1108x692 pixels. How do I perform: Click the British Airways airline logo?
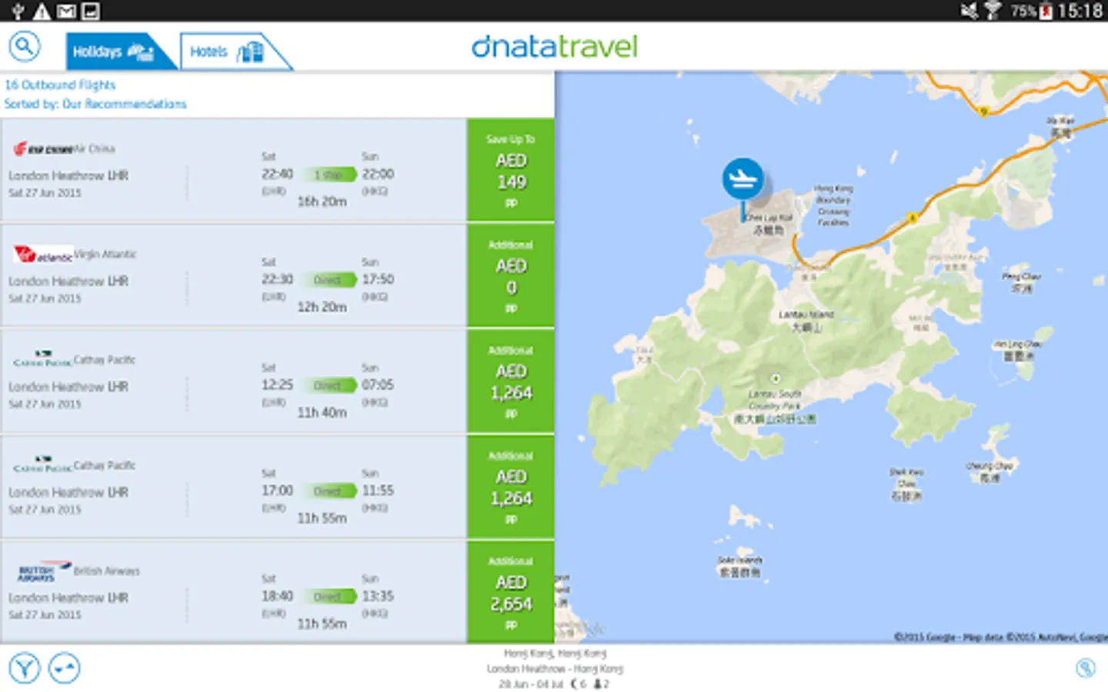click(x=43, y=571)
